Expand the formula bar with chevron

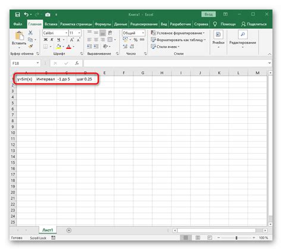point(270,63)
